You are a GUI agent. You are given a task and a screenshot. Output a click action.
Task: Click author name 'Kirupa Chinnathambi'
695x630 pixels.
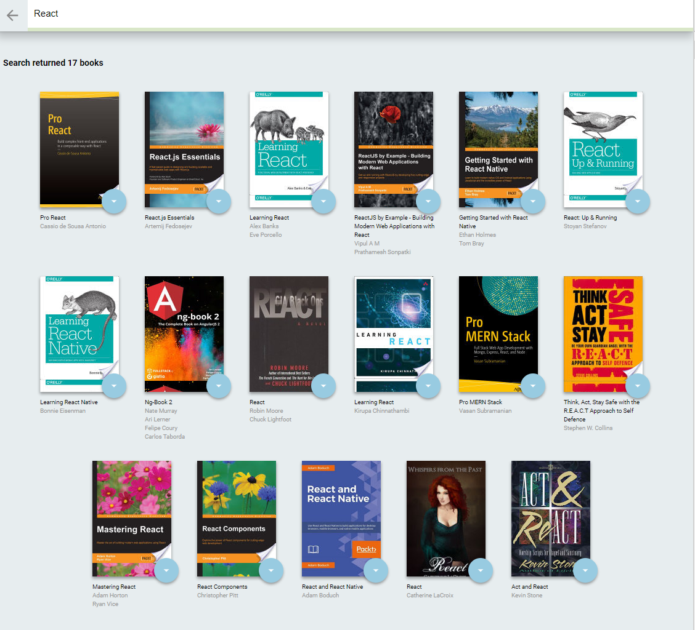click(381, 411)
